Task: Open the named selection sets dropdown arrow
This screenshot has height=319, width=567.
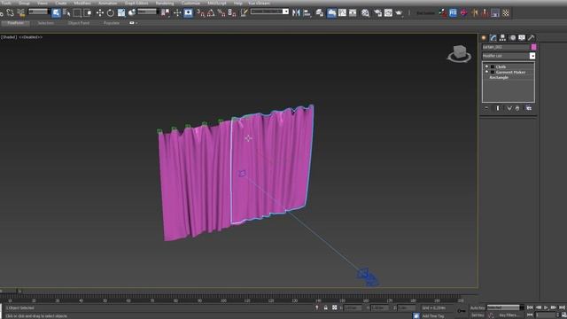Action: (x=285, y=12)
